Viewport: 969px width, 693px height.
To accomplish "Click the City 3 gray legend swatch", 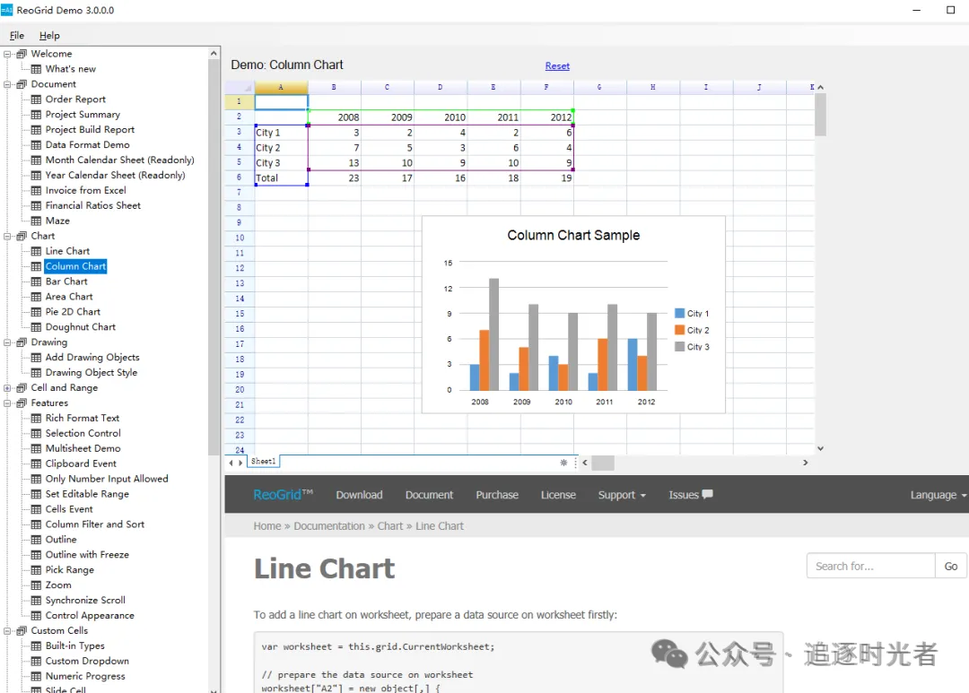I will click(x=680, y=346).
